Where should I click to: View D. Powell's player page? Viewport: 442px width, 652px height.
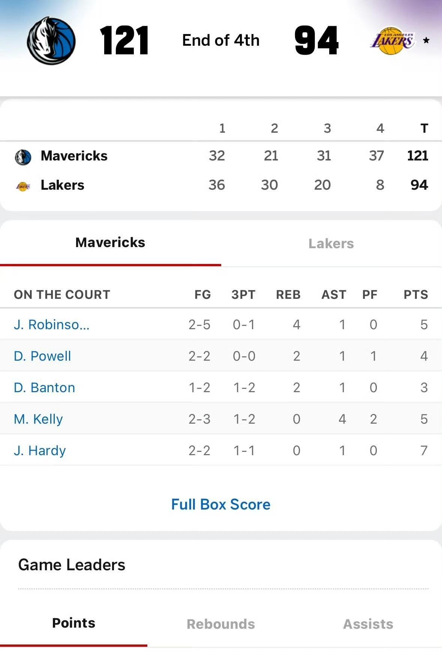(x=42, y=356)
